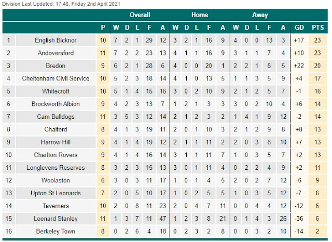
Task: Click the Away section header
Action: click(x=260, y=15)
